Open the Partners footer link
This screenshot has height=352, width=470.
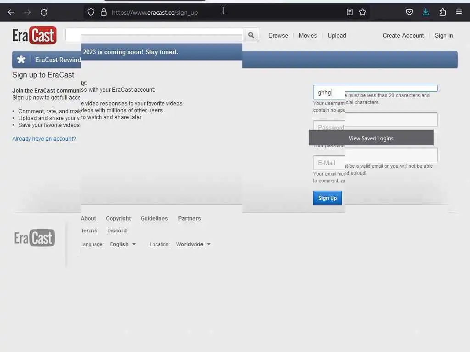coord(190,219)
